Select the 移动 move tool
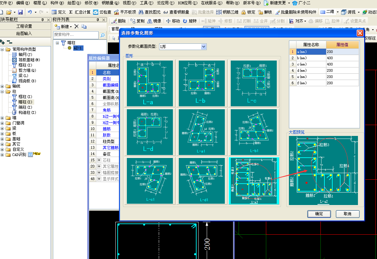The width and height of the screenshot is (377, 259). click(x=173, y=21)
